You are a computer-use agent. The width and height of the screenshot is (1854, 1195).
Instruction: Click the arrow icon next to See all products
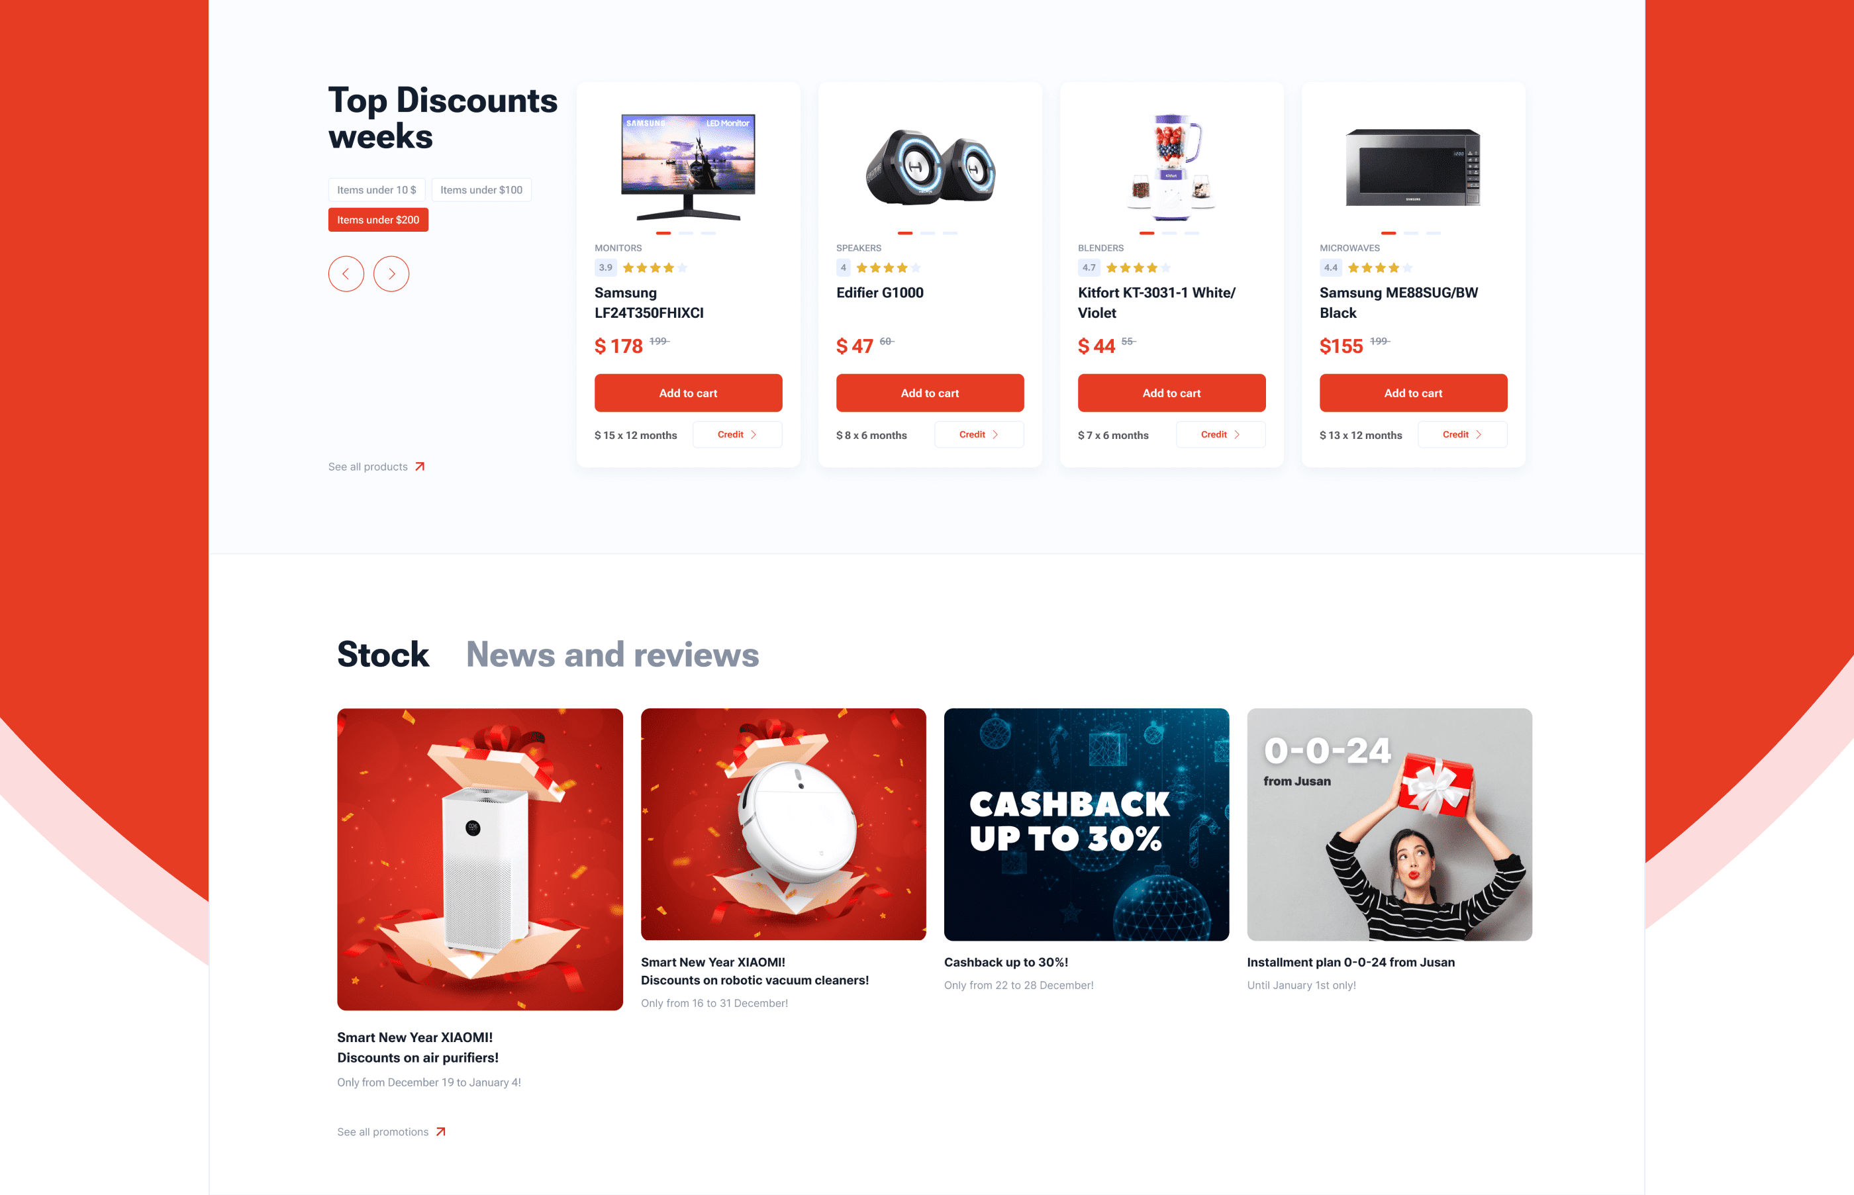click(x=420, y=466)
